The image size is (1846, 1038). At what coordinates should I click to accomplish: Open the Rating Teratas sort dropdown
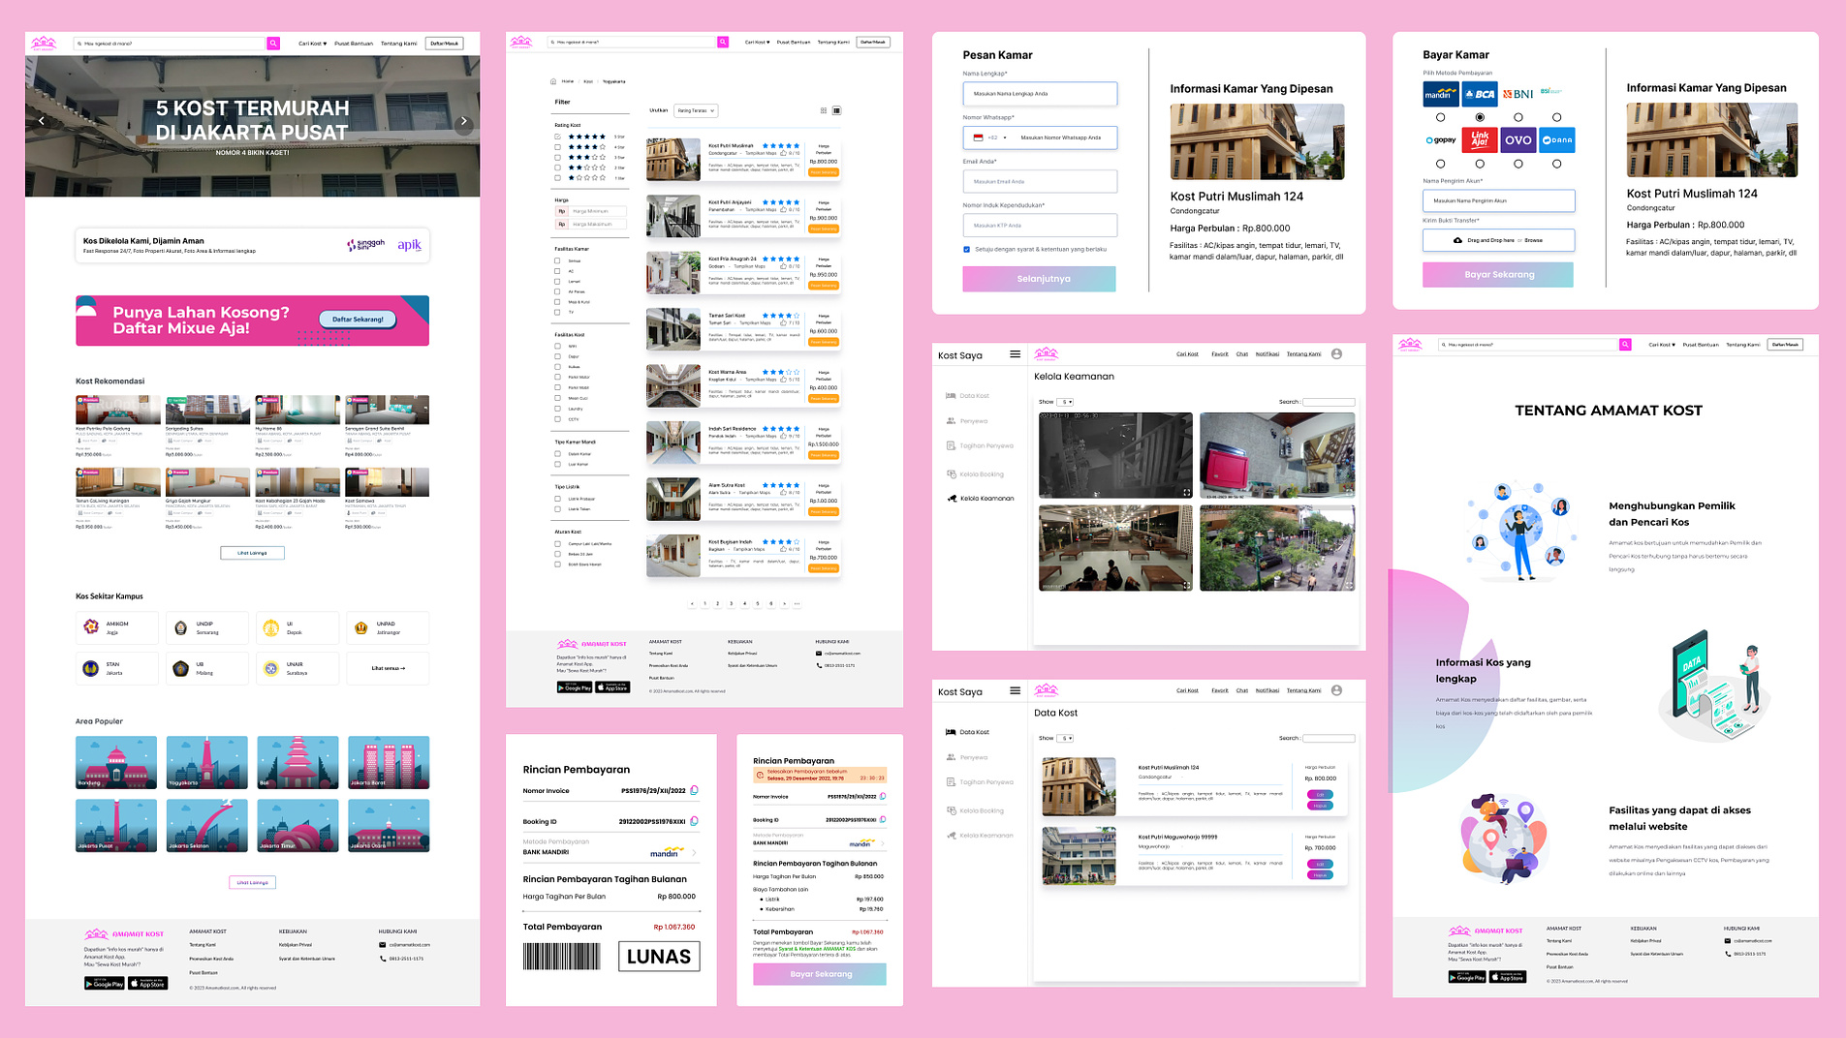696,110
